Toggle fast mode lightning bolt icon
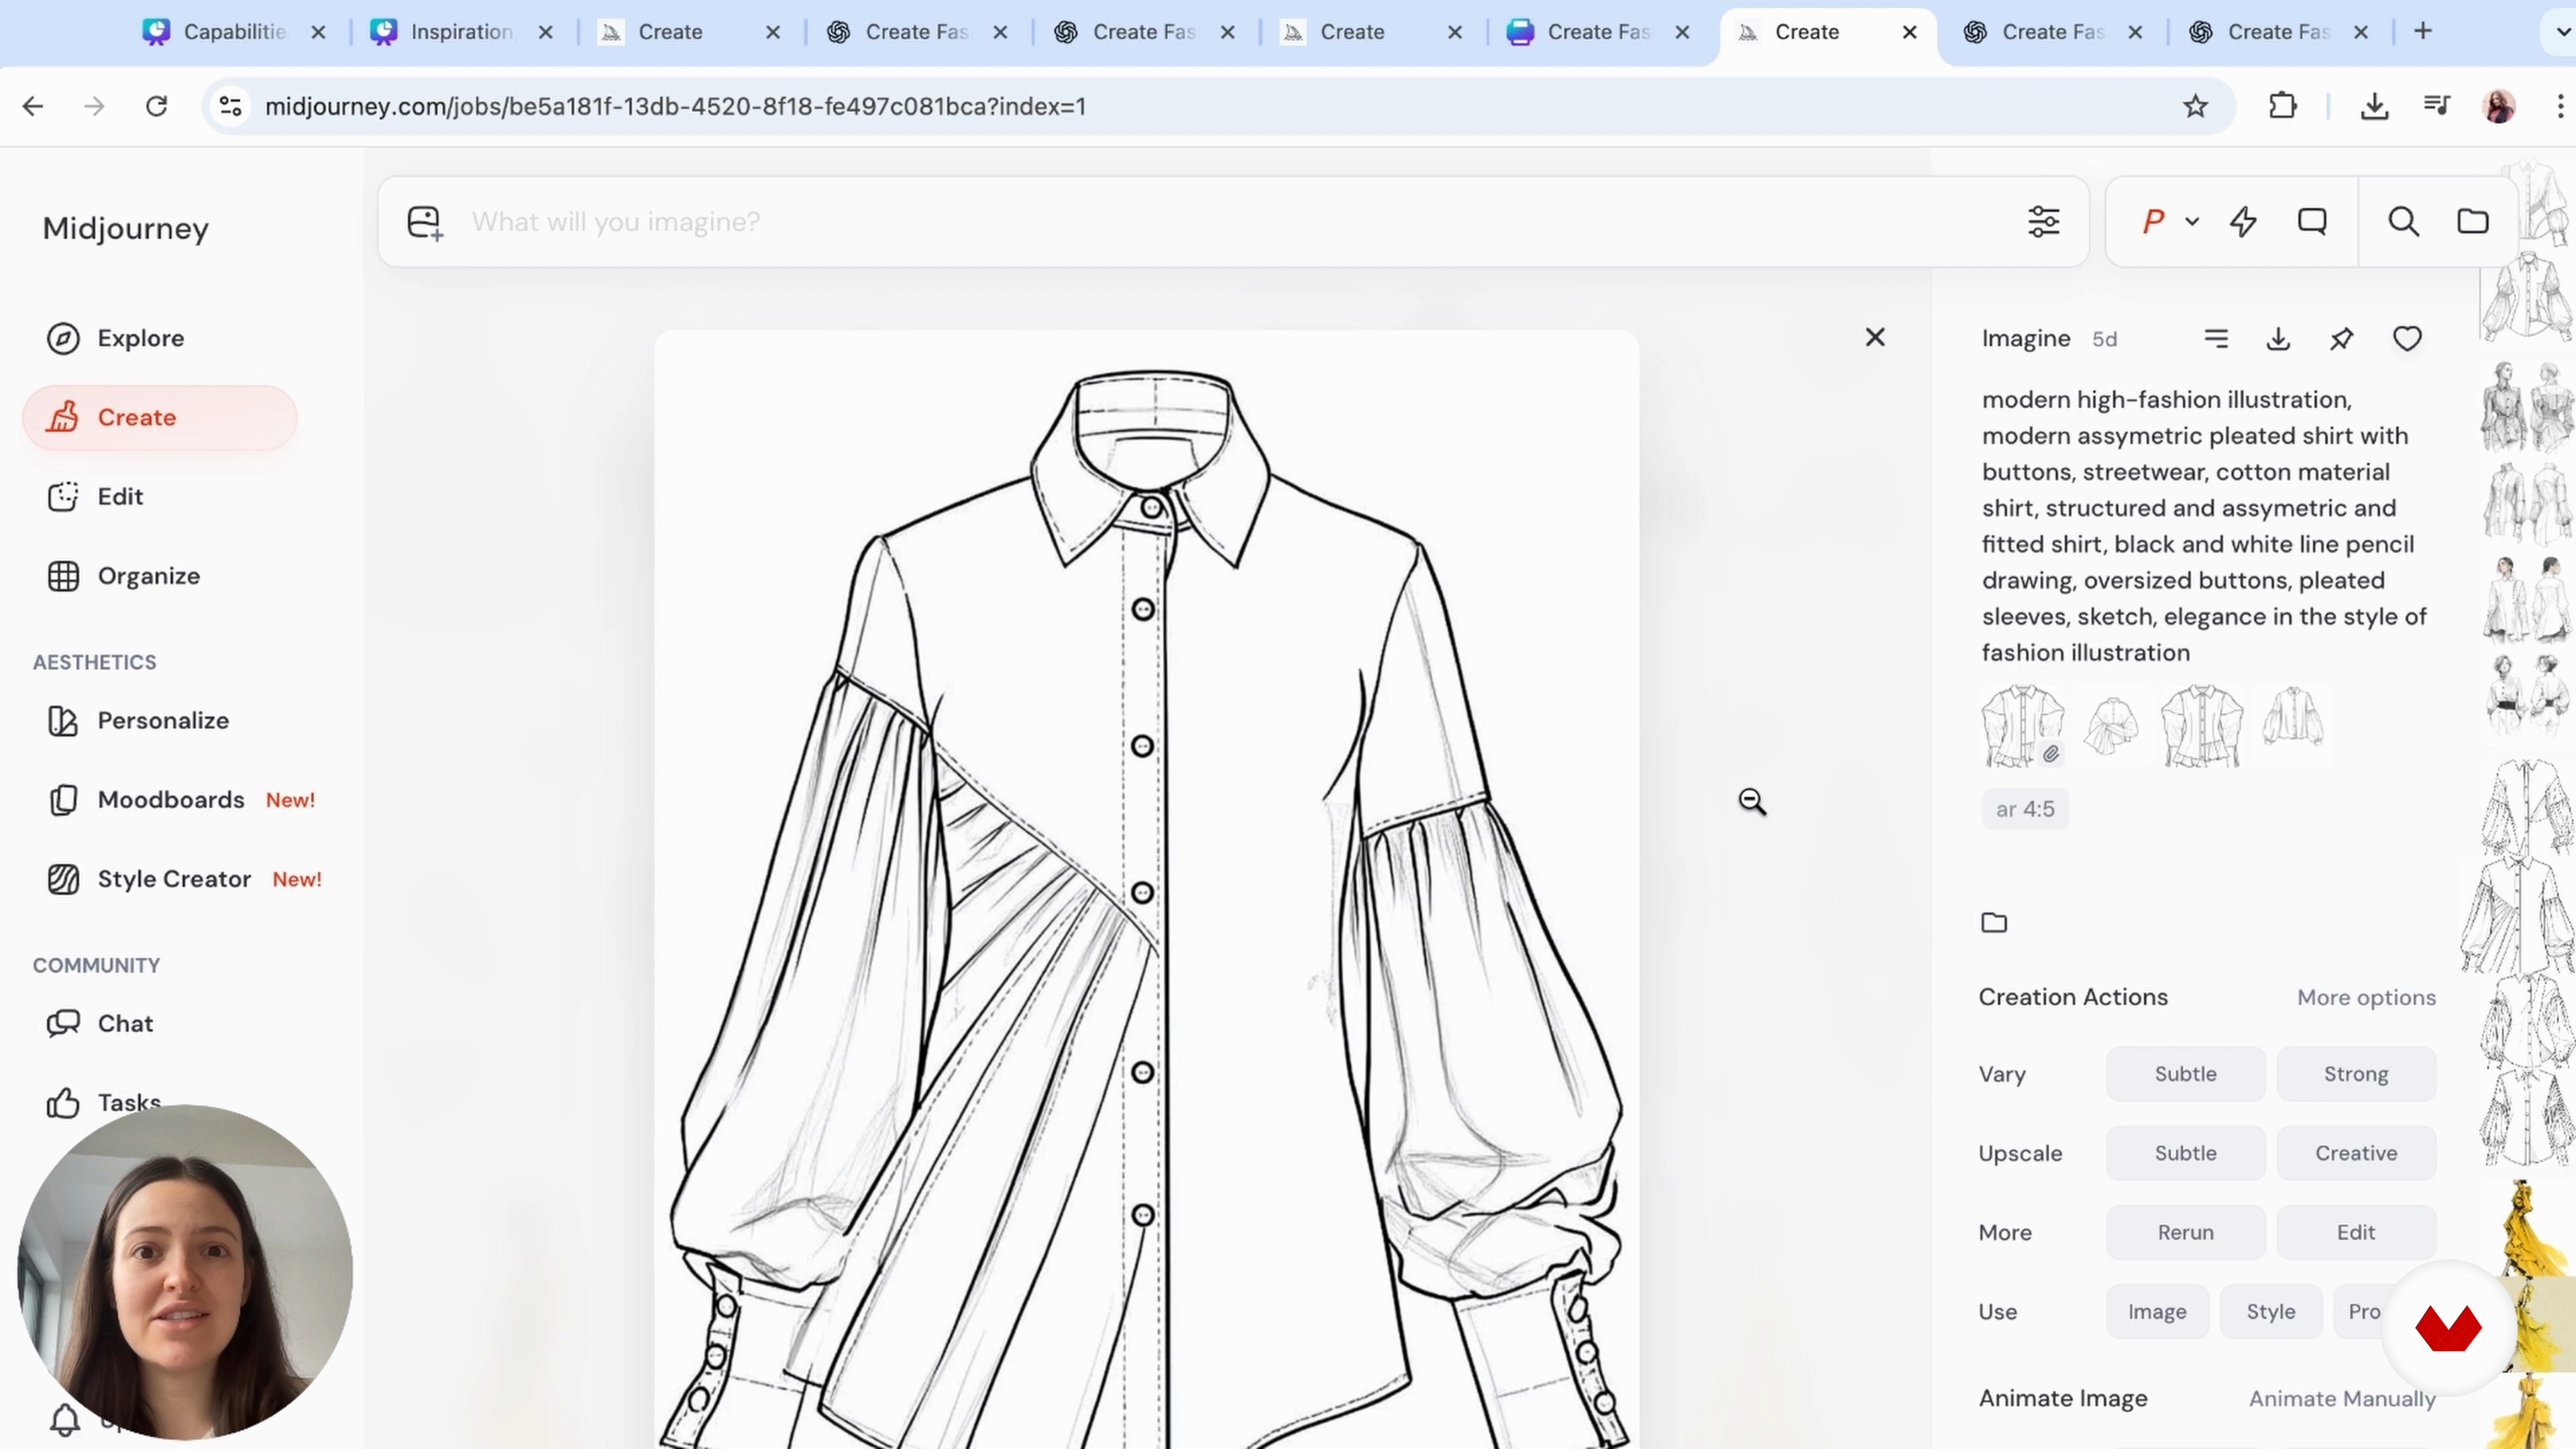2576x1449 pixels. click(2243, 221)
